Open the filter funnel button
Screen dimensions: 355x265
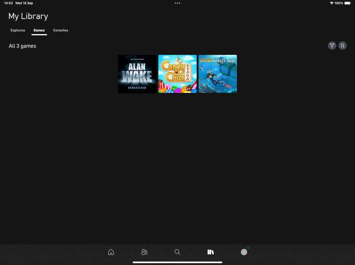pos(332,46)
